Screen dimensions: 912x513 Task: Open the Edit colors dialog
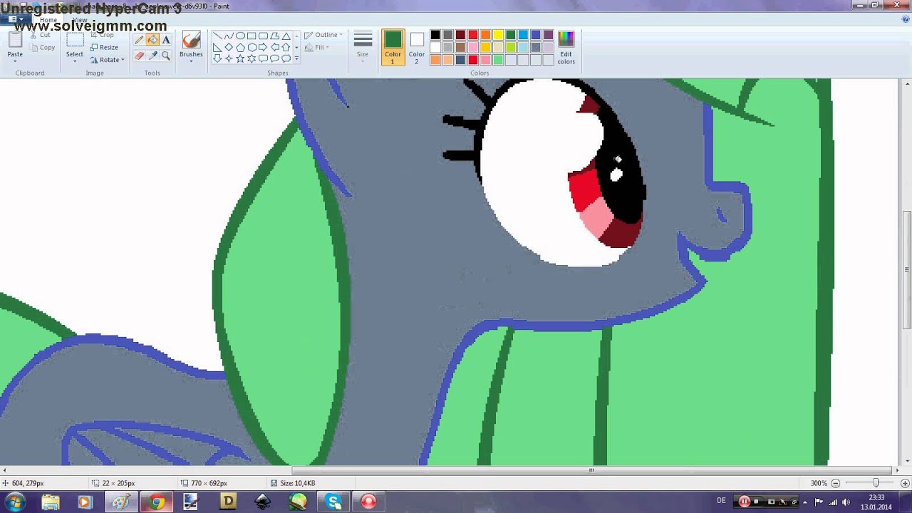click(x=566, y=47)
